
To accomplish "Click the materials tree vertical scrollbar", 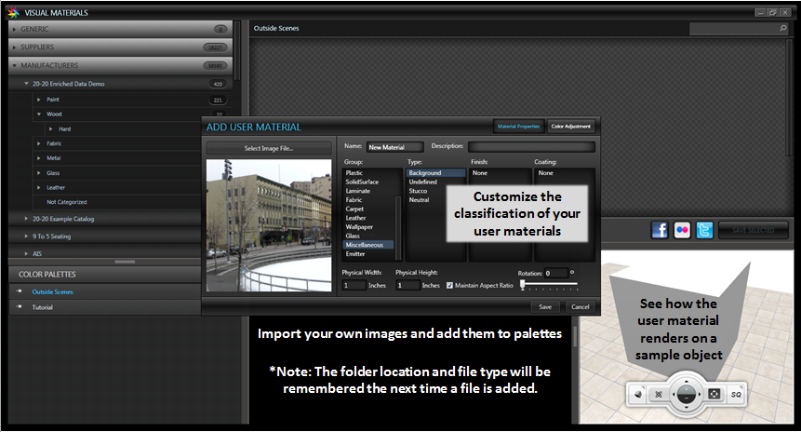I will [236, 51].
